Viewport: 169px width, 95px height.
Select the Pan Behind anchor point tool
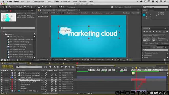pos(20,7)
